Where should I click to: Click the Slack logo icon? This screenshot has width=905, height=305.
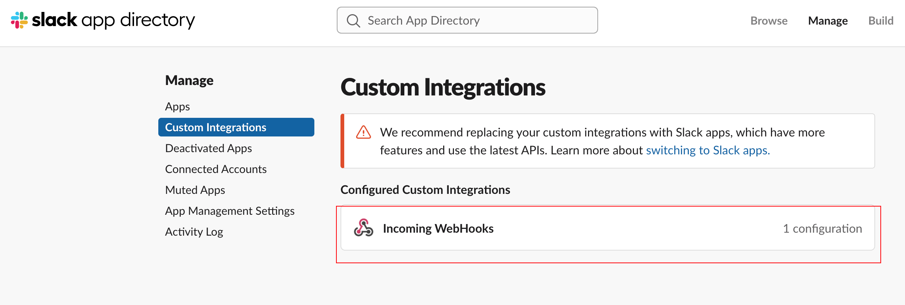coord(19,20)
